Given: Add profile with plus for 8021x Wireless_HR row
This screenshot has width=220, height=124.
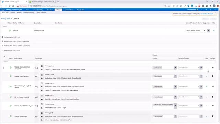Looking at the screenshot, I should (175, 87).
